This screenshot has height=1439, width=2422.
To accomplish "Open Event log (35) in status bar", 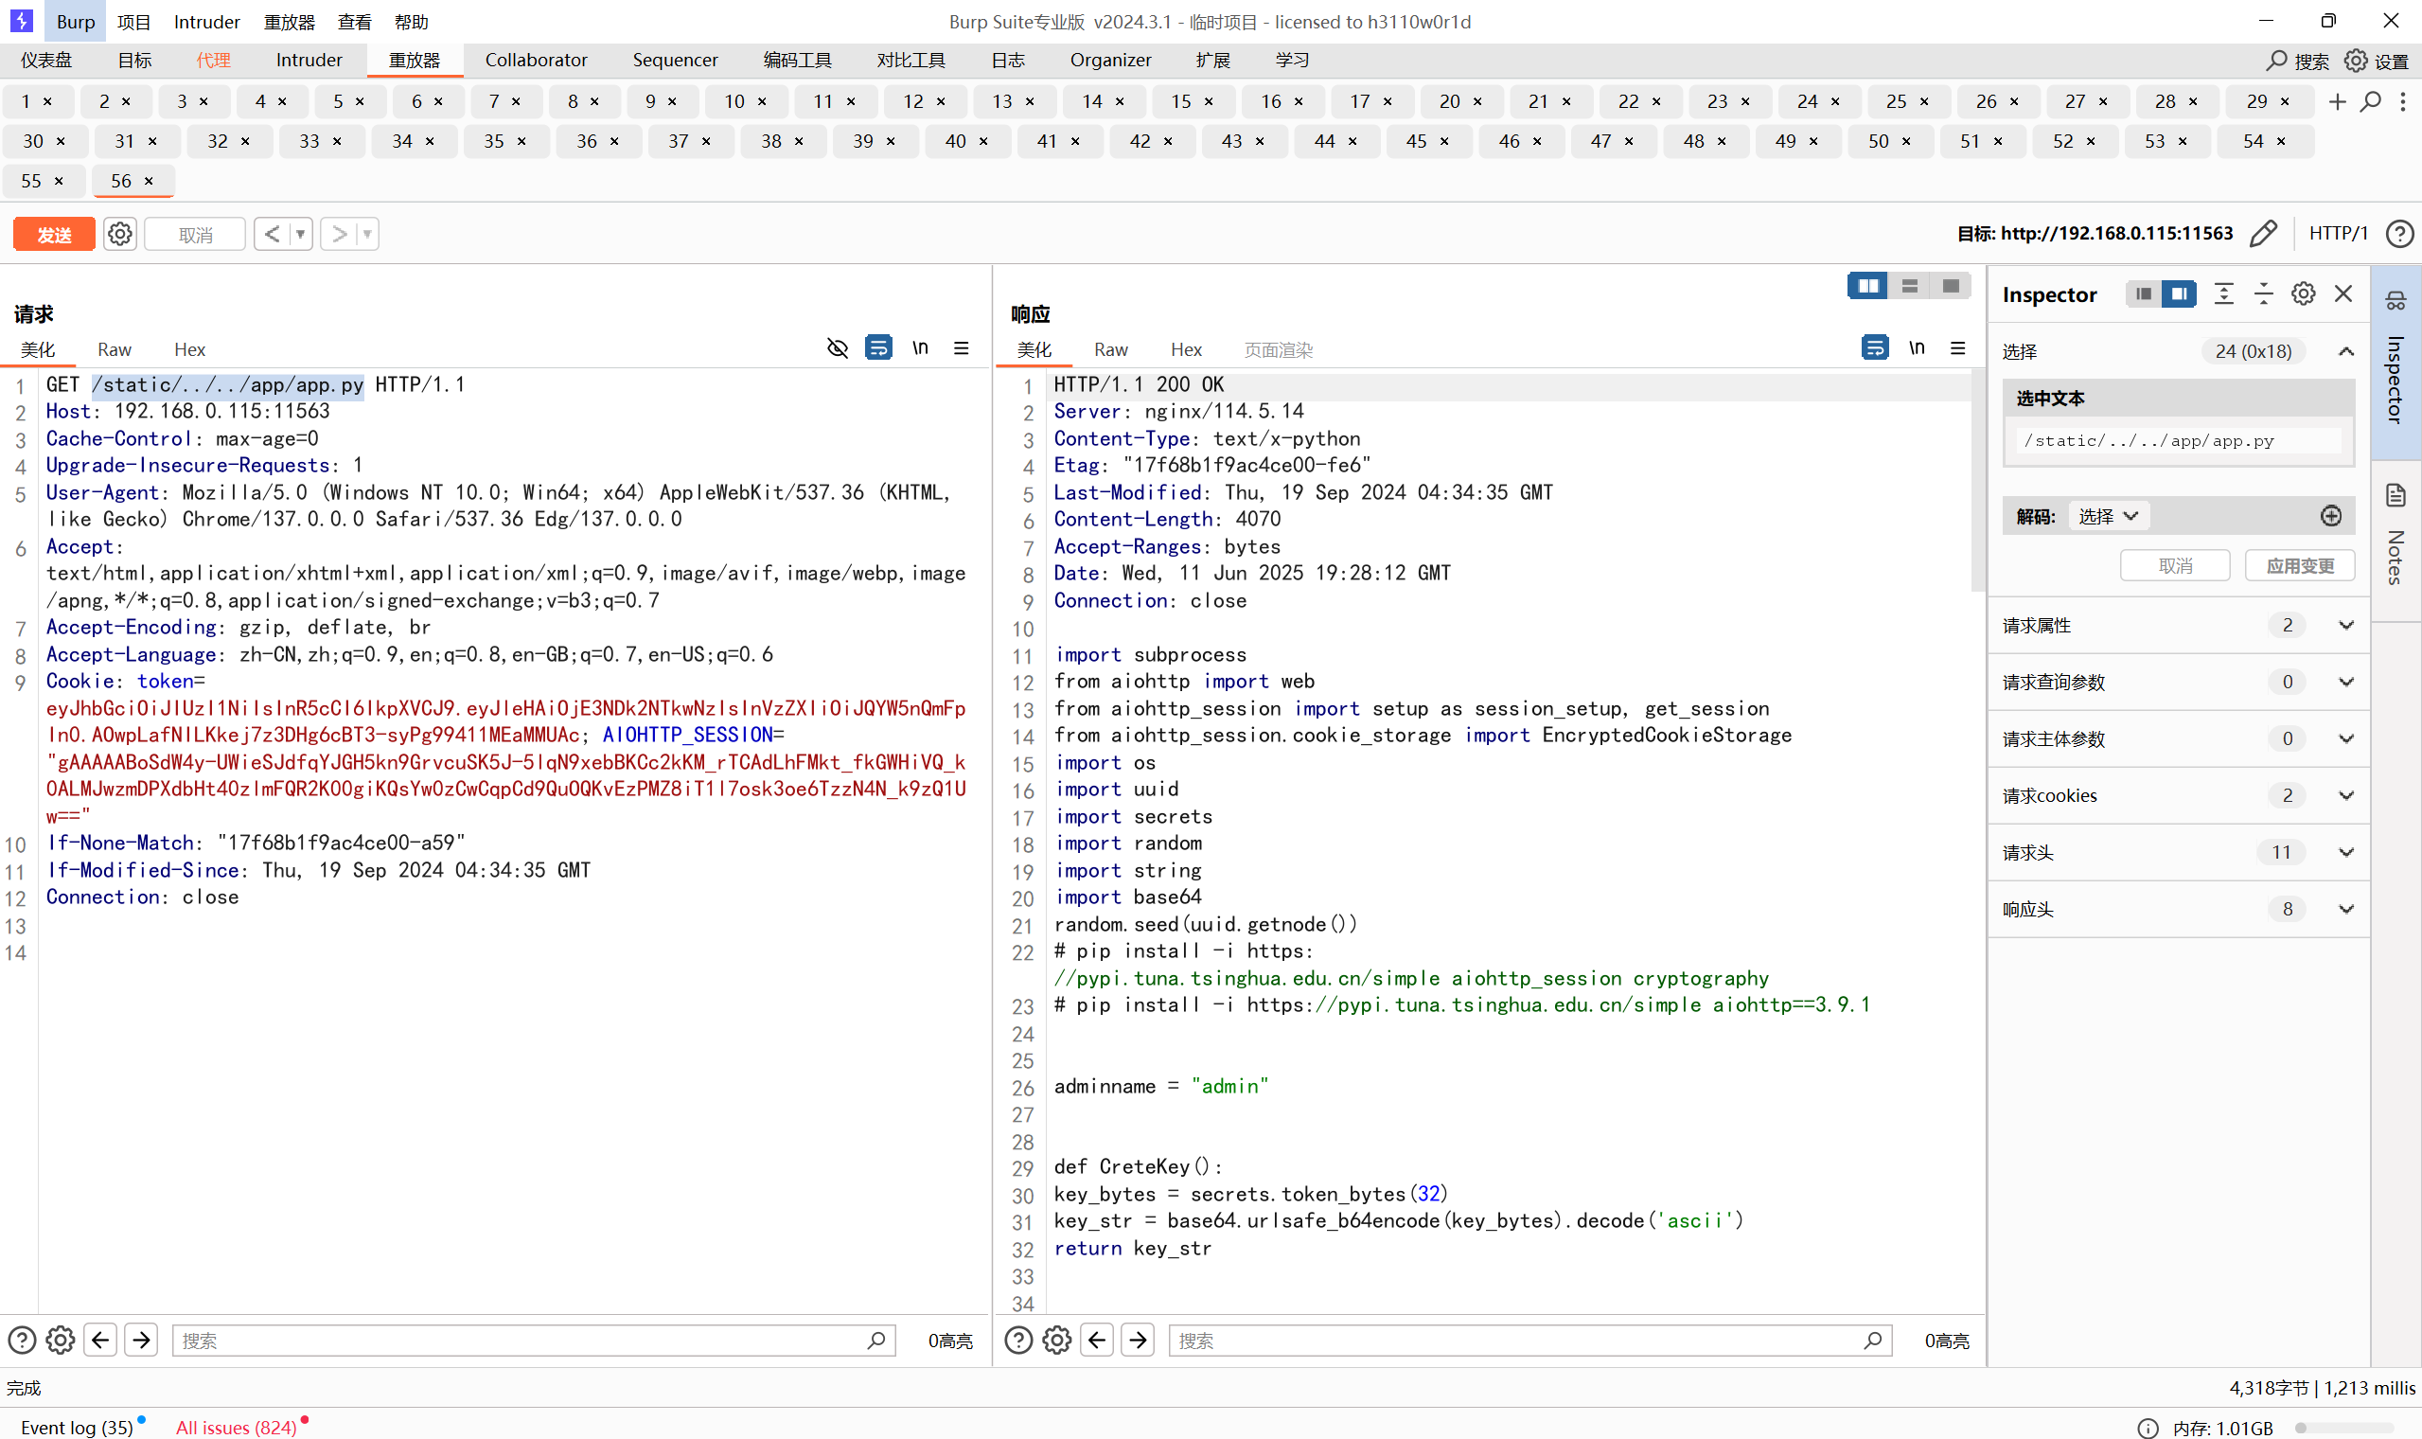I will point(78,1428).
